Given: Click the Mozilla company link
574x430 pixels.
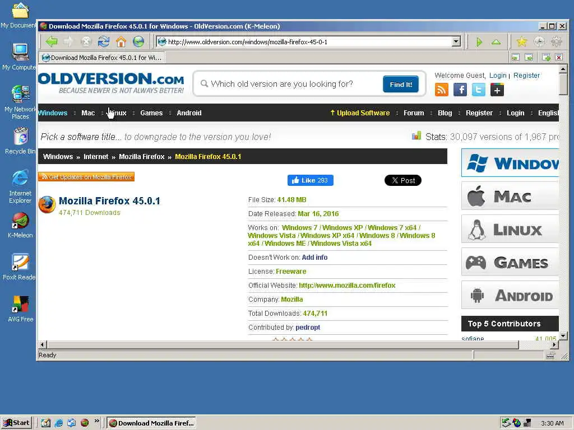Looking at the screenshot, I should tap(291, 300).
